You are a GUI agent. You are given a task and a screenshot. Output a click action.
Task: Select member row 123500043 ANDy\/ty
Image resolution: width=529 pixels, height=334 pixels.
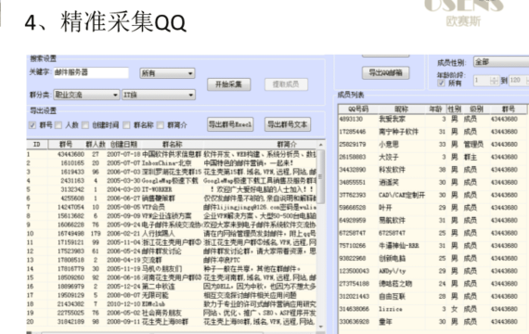point(433,271)
